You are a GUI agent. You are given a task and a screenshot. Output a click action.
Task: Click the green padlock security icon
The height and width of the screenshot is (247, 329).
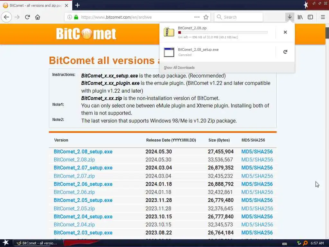76,17
